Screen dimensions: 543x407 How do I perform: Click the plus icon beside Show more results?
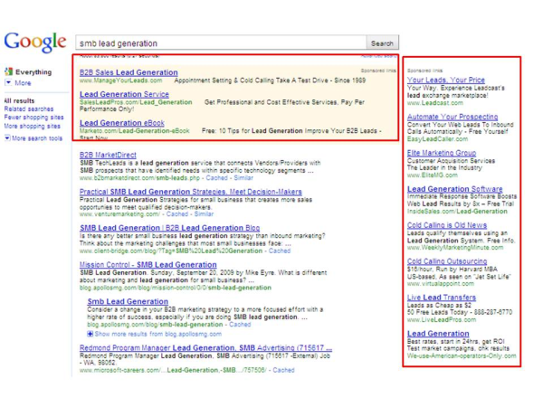90,334
